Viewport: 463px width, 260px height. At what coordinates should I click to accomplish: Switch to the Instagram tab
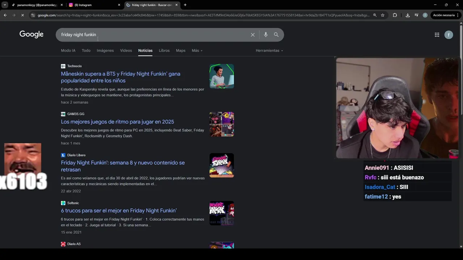click(x=95, y=5)
